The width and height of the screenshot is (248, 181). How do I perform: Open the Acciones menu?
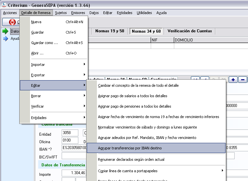10,13
